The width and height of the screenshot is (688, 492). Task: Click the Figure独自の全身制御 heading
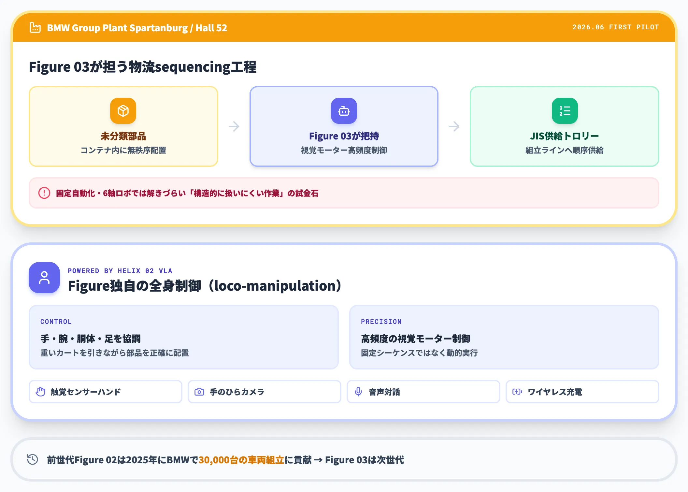click(205, 286)
